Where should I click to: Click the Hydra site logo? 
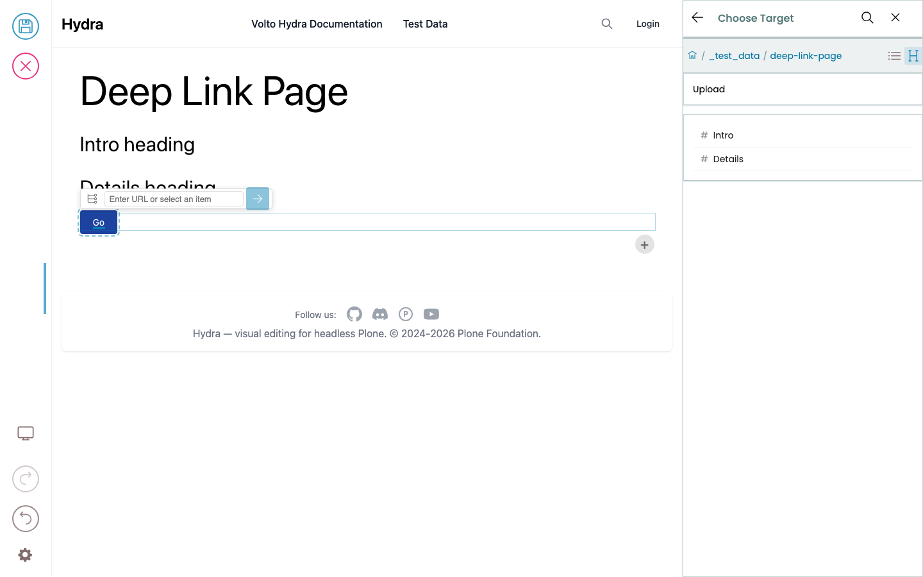click(x=83, y=24)
